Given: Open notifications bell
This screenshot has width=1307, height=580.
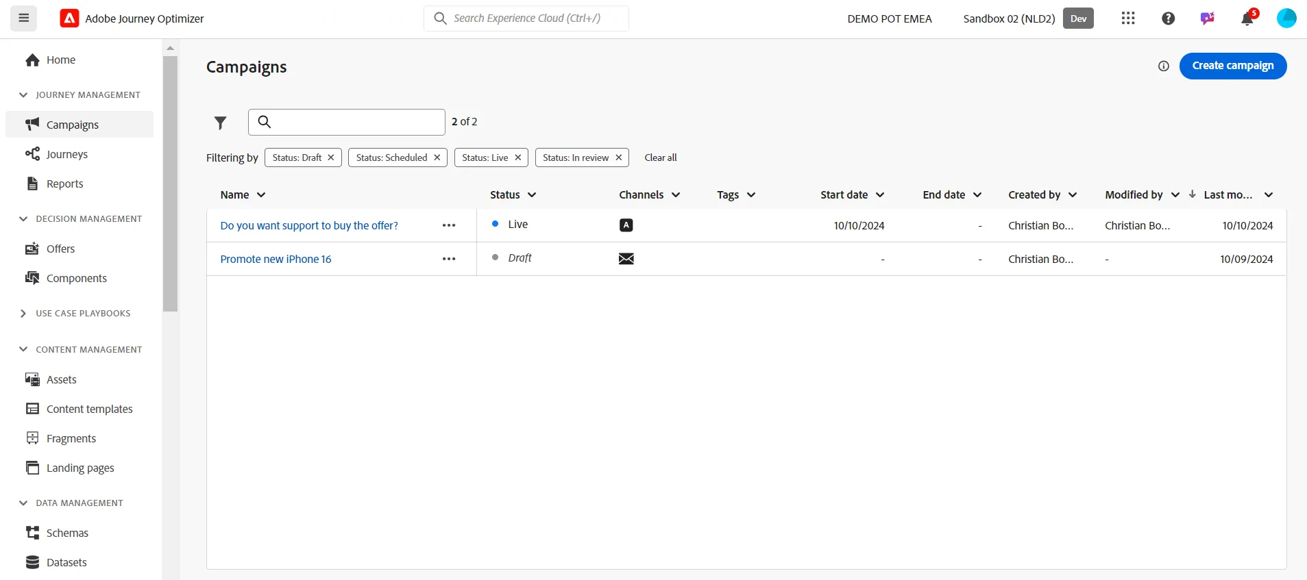Looking at the screenshot, I should point(1248,18).
